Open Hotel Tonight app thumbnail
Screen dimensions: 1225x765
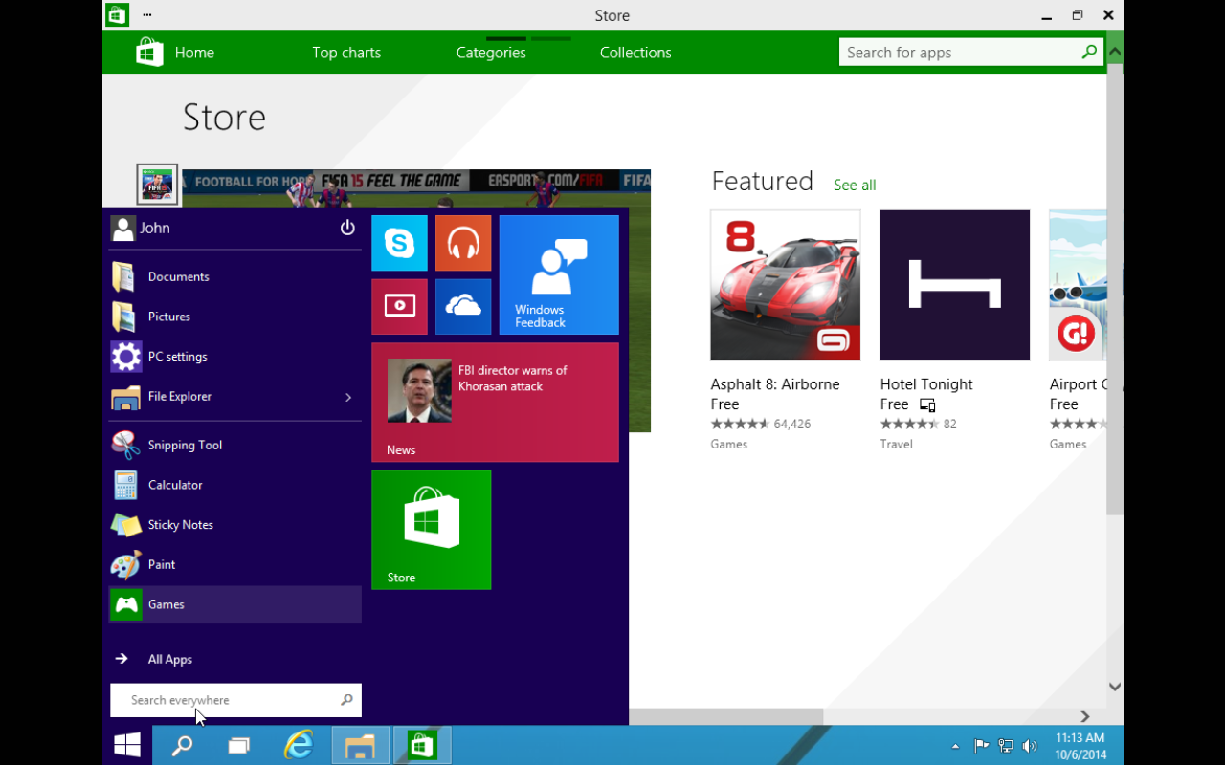coord(955,285)
